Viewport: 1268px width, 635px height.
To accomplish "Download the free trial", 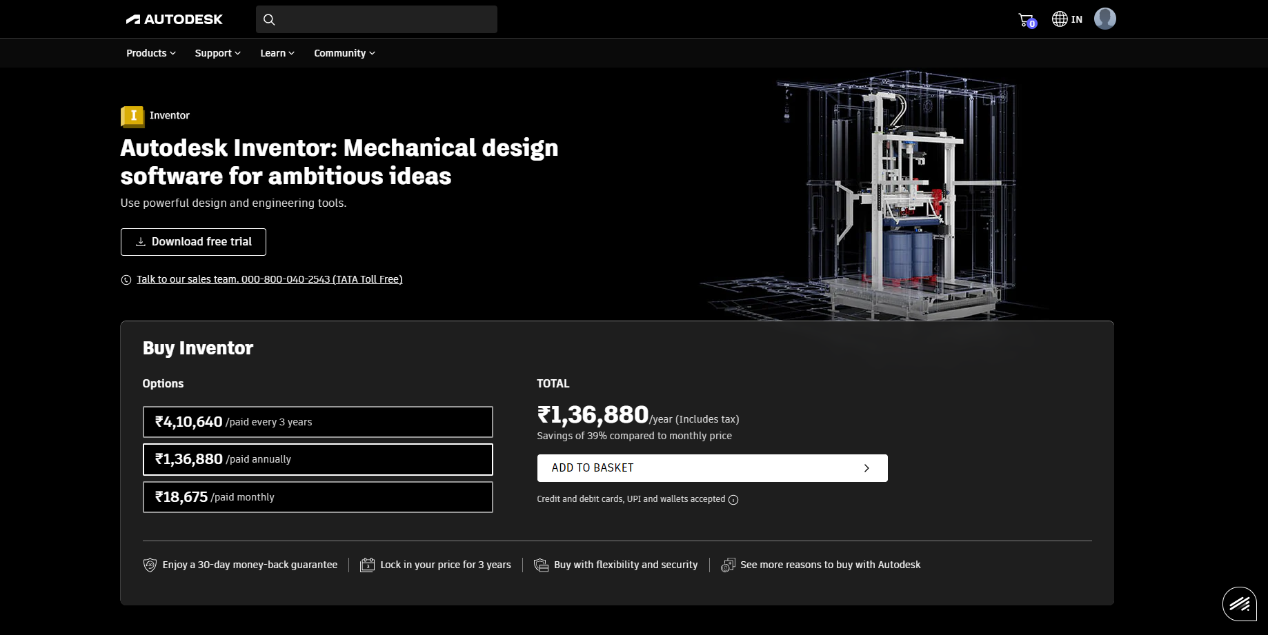I will click(193, 242).
